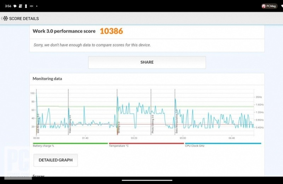
Task: Click the 0.40GHz right axis label
Action: (260, 127)
